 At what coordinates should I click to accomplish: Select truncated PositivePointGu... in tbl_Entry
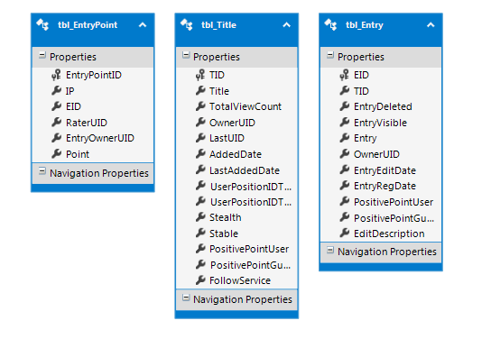(394, 218)
